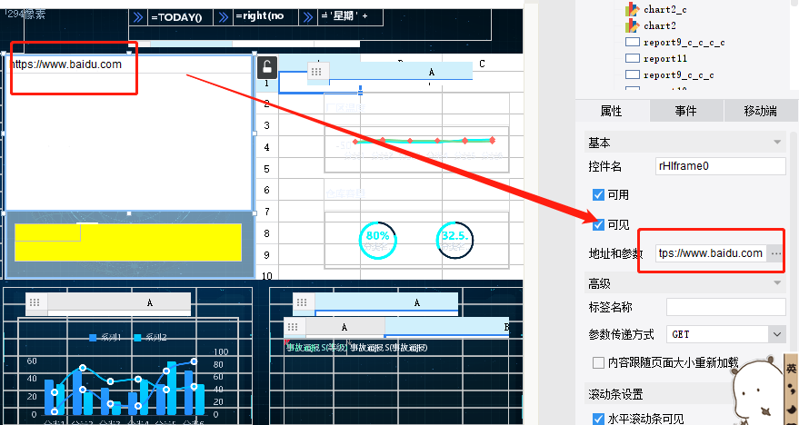Image resolution: width=799 pixels, height=425 pixels.
Task: Click the line chart in the spreadsheet
Action: 417,149
